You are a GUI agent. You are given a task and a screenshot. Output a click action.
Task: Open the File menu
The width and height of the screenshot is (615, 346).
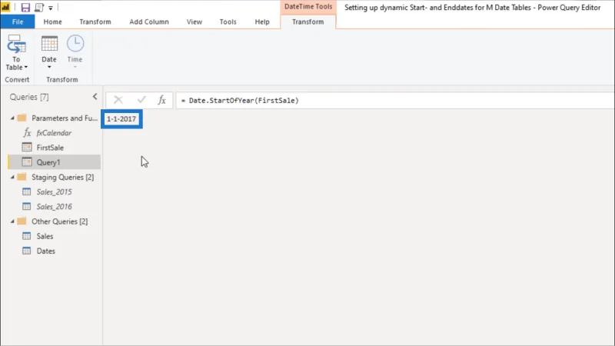[18, 22]
